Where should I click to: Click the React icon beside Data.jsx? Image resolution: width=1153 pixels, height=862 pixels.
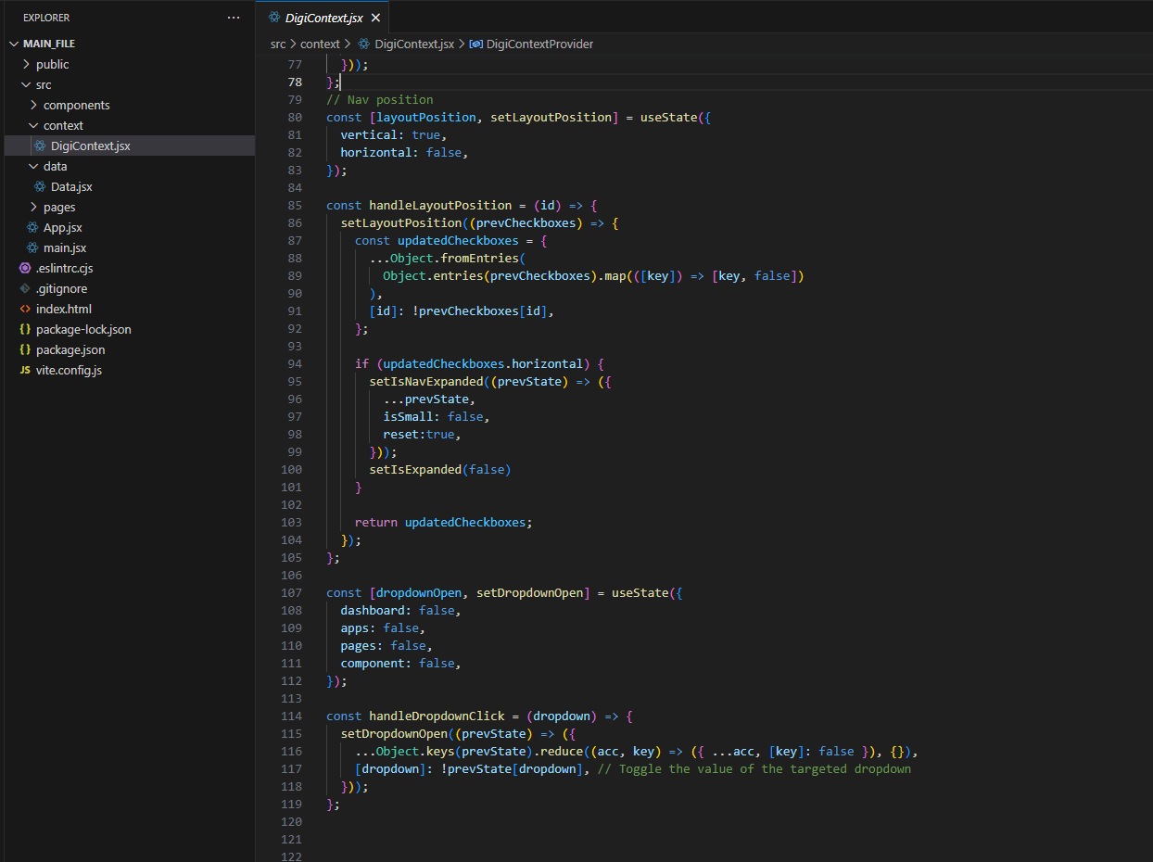[x=40, y=186]
